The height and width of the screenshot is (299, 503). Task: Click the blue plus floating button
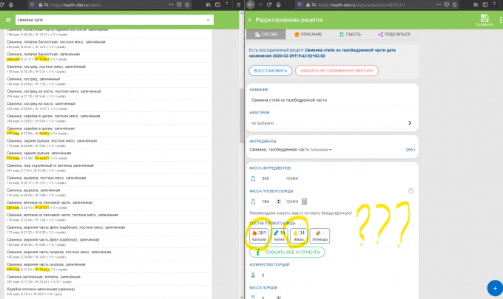(x=490, y=286)
